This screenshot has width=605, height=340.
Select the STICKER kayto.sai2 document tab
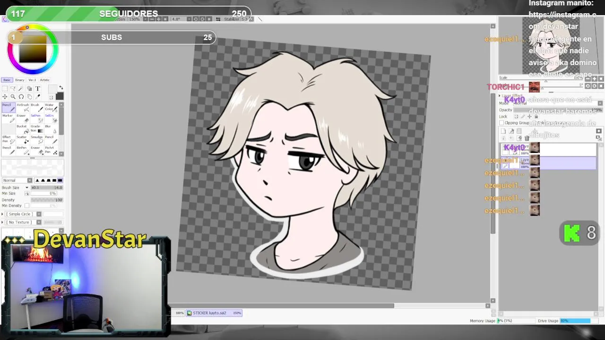pyautogui.click(x=214, y=313)
